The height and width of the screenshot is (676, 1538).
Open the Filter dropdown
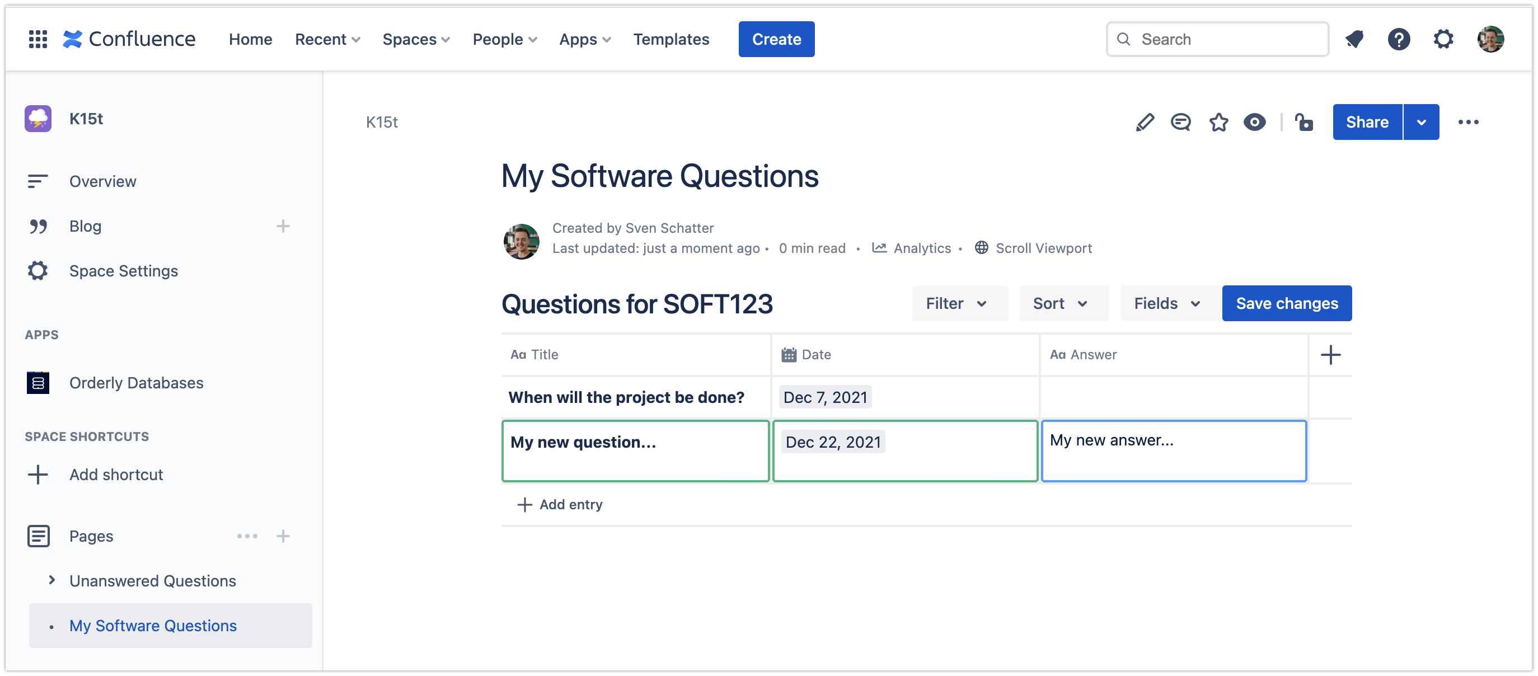pos(959,303)
